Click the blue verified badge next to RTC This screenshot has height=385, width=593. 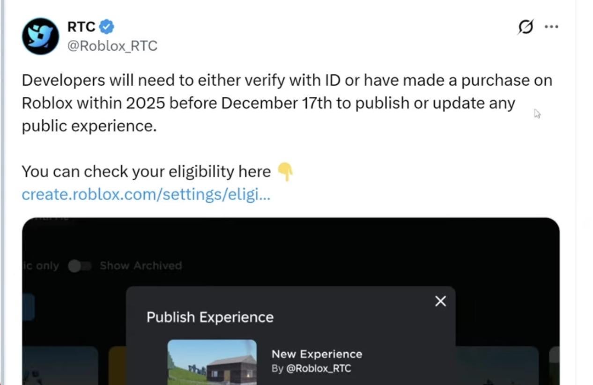coord(107,27)
